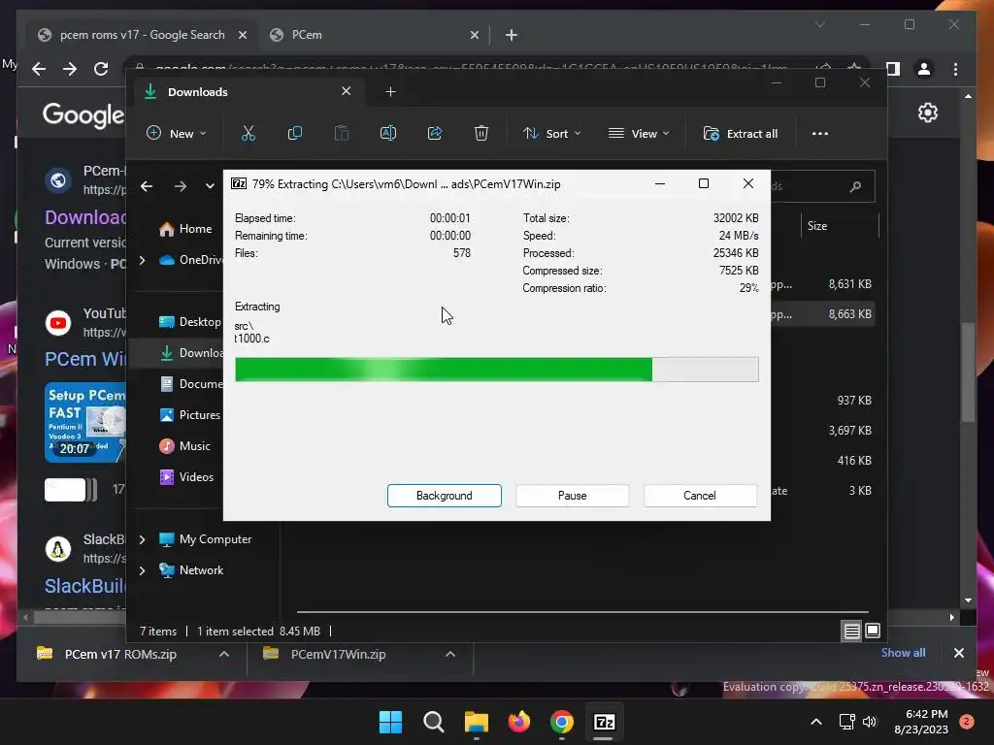Click Cancel button in 7-Zip dialog
This screenshot has width=994, height=745.
700,496
